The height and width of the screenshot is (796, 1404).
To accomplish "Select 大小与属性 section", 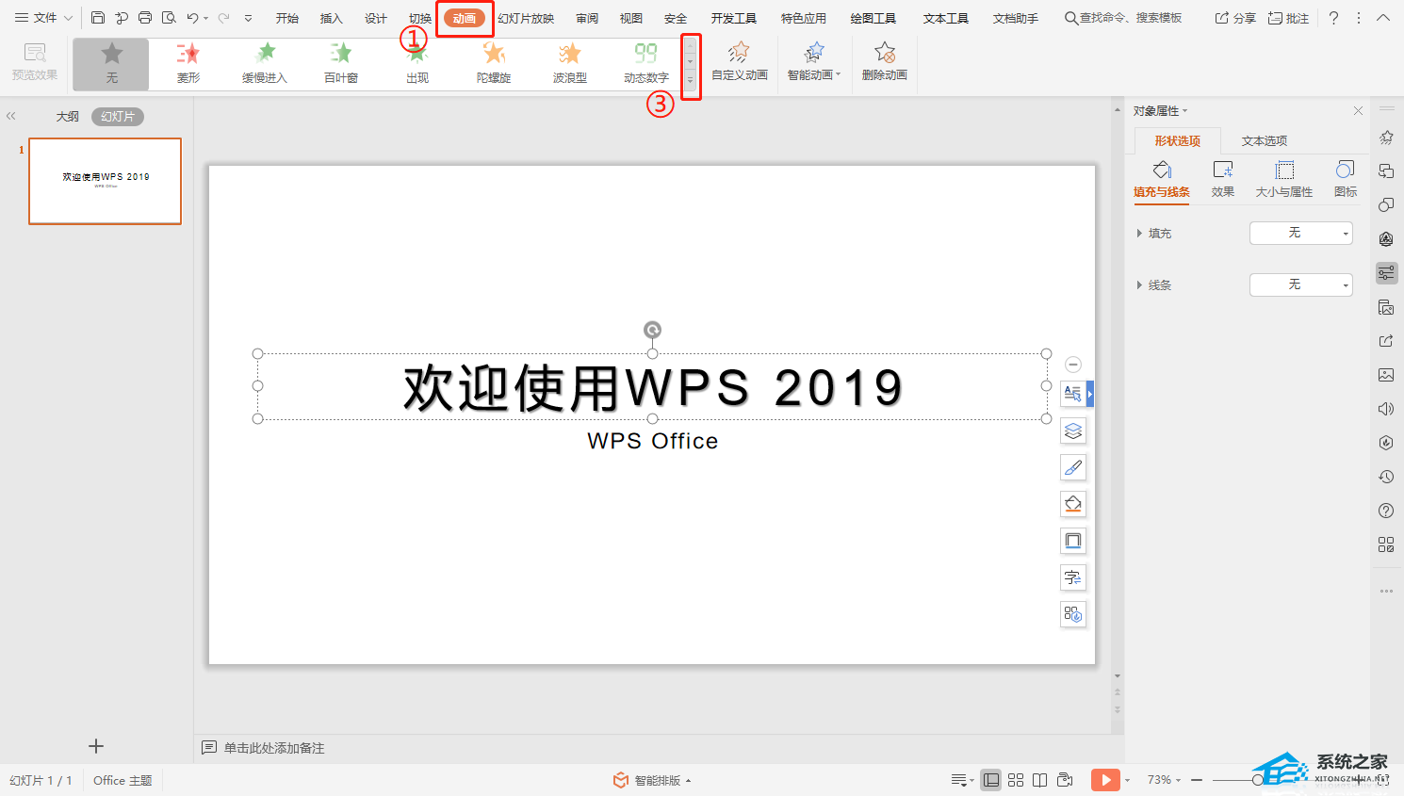I will 1284,180.
